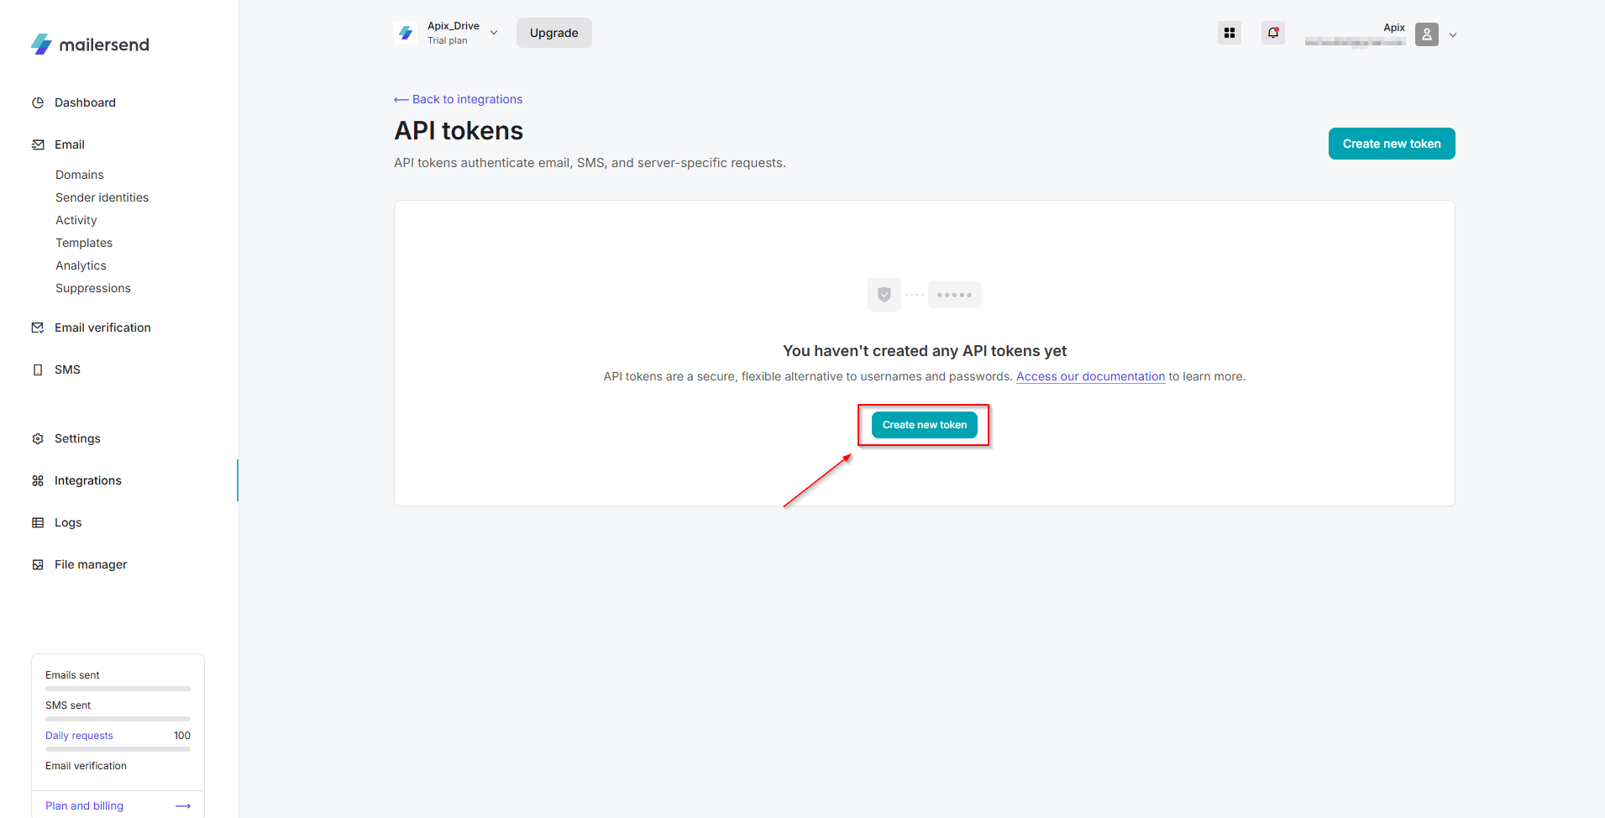Click the Daily requests link
The image size is (1605, 818).
coord(79,736)
